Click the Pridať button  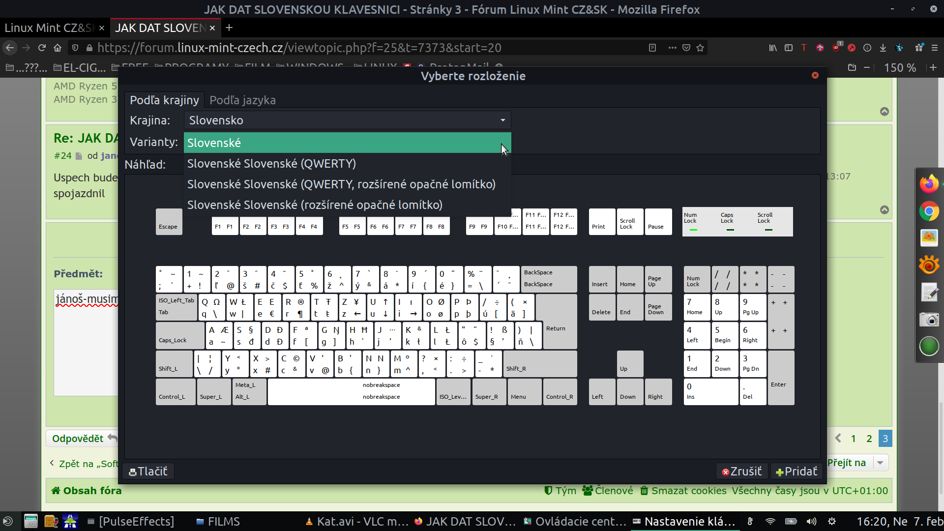click(796, 471)
